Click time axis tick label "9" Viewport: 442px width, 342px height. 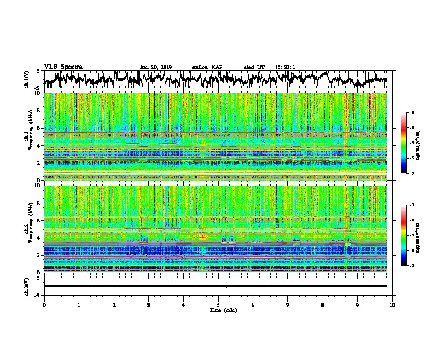(357, 305)
